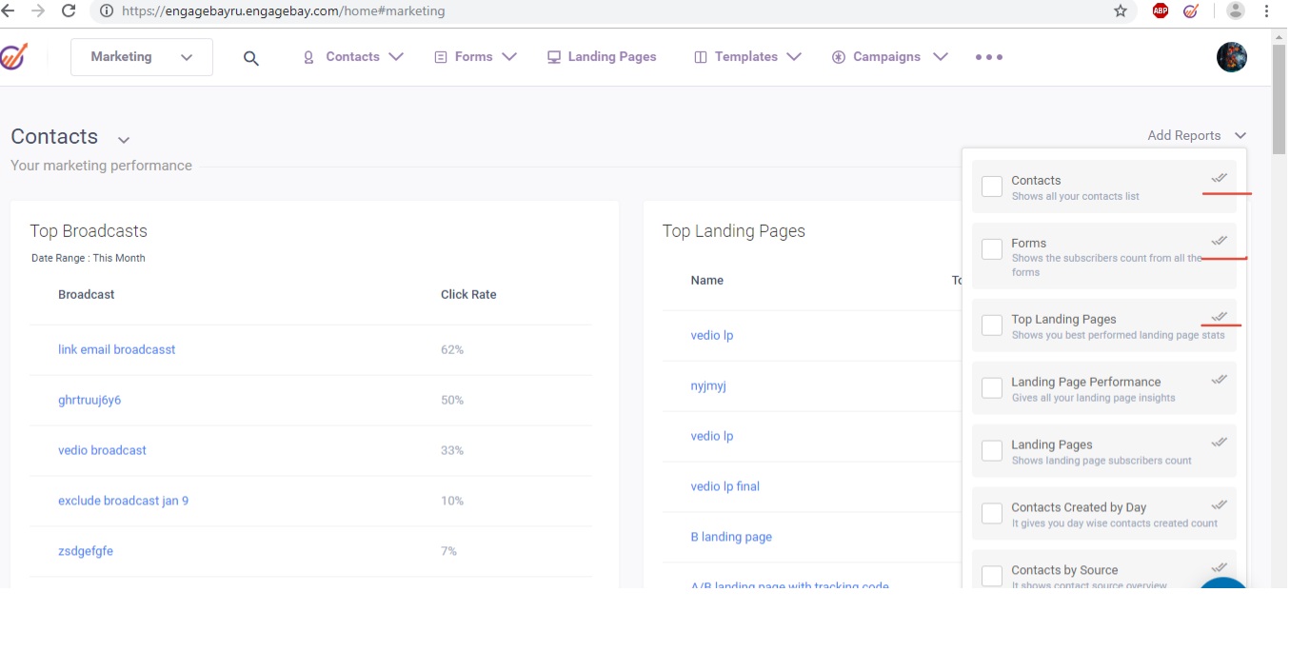Image resolution: width=1290 pixels, height=651 pixels.
Task: Open the Landing Pages nav item
Action: click(x=602, y=57)
